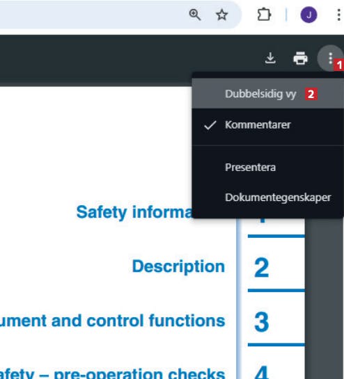Click the checkmark next to Kommentarer
Screen dimensions: 344x379
tap(210, 125)
